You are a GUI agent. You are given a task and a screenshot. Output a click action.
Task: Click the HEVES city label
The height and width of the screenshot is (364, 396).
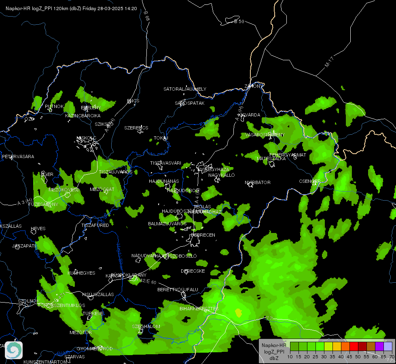point(38,229)
